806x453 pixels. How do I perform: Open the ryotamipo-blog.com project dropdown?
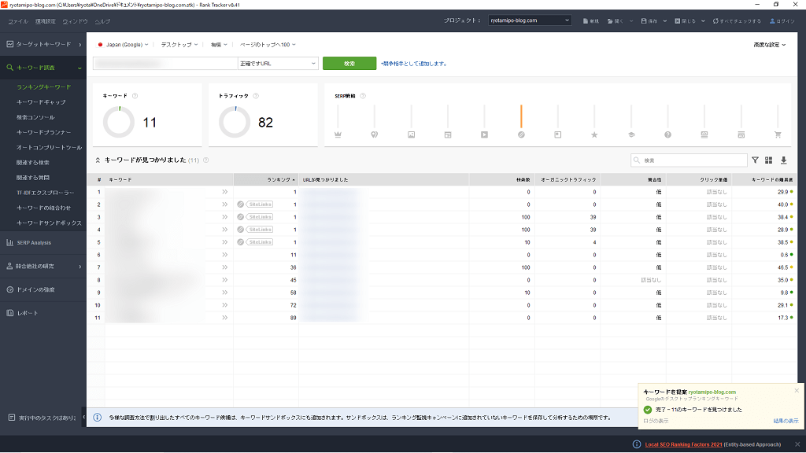(529, 20)
